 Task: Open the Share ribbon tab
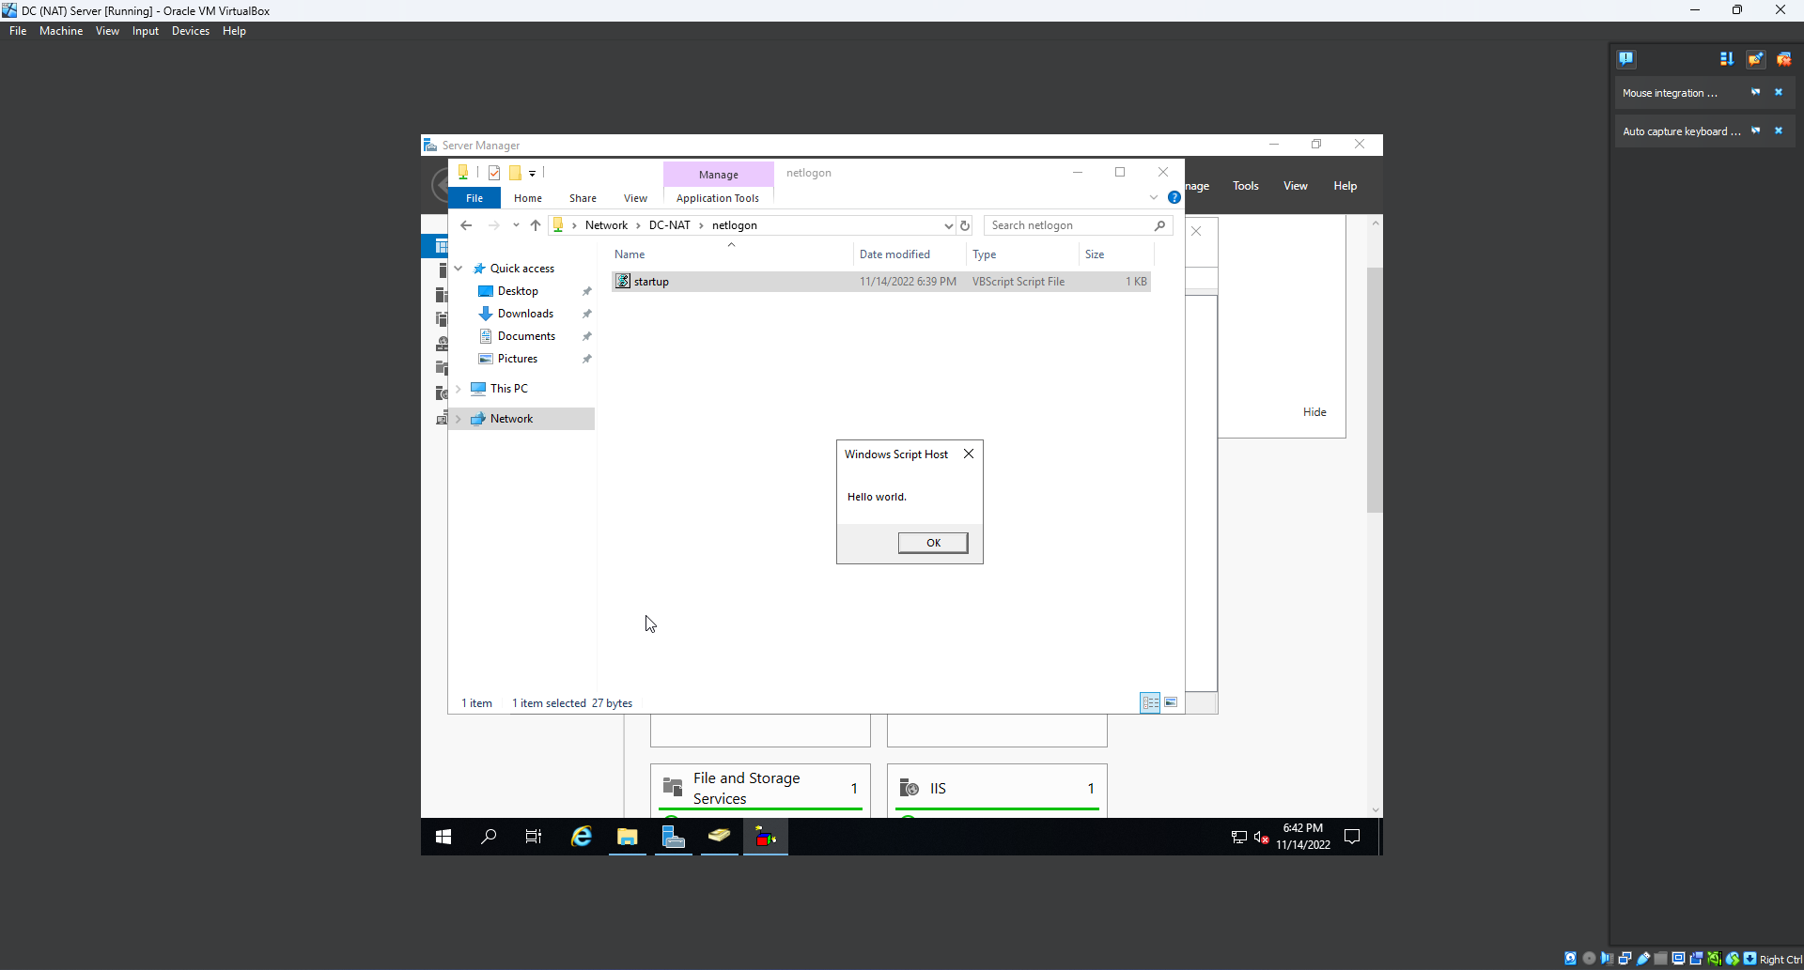pos(583,198)
